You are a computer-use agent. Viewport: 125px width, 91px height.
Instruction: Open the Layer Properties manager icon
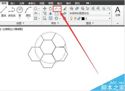coord(71,8)
